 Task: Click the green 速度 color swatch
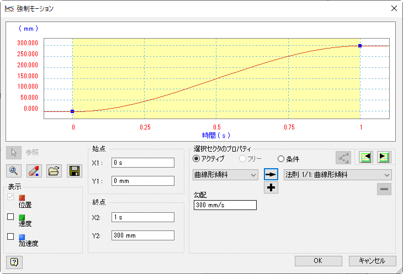[22, 217]
